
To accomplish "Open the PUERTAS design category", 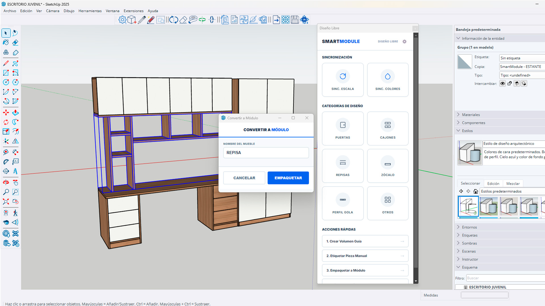I will [343, 129].
